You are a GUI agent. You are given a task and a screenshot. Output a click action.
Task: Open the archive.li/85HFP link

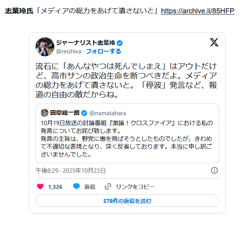pyautogui.click(x=197, y=11)
